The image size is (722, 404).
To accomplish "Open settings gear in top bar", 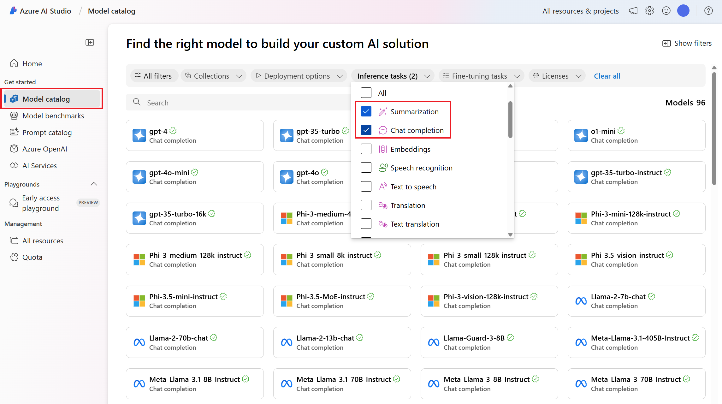I will pyautogui.click(x=649, y=11).
